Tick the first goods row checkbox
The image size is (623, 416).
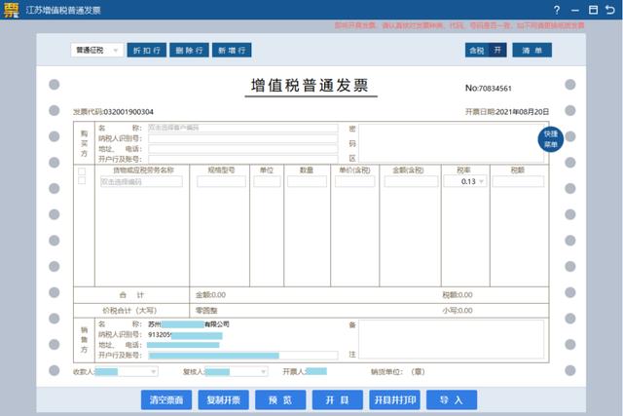82,171
